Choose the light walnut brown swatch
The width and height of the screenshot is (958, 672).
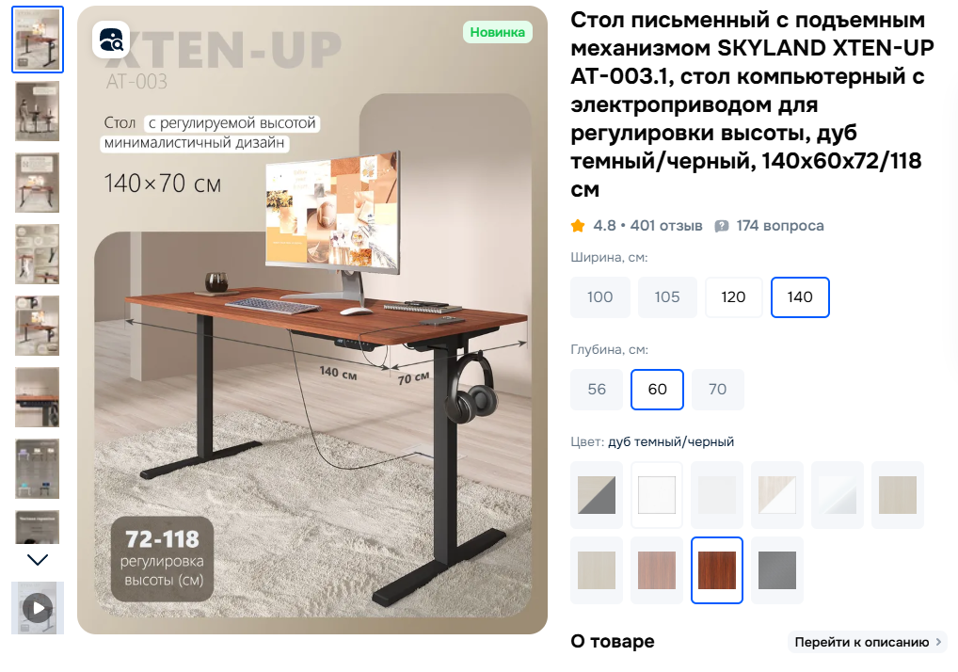(657, 570)
